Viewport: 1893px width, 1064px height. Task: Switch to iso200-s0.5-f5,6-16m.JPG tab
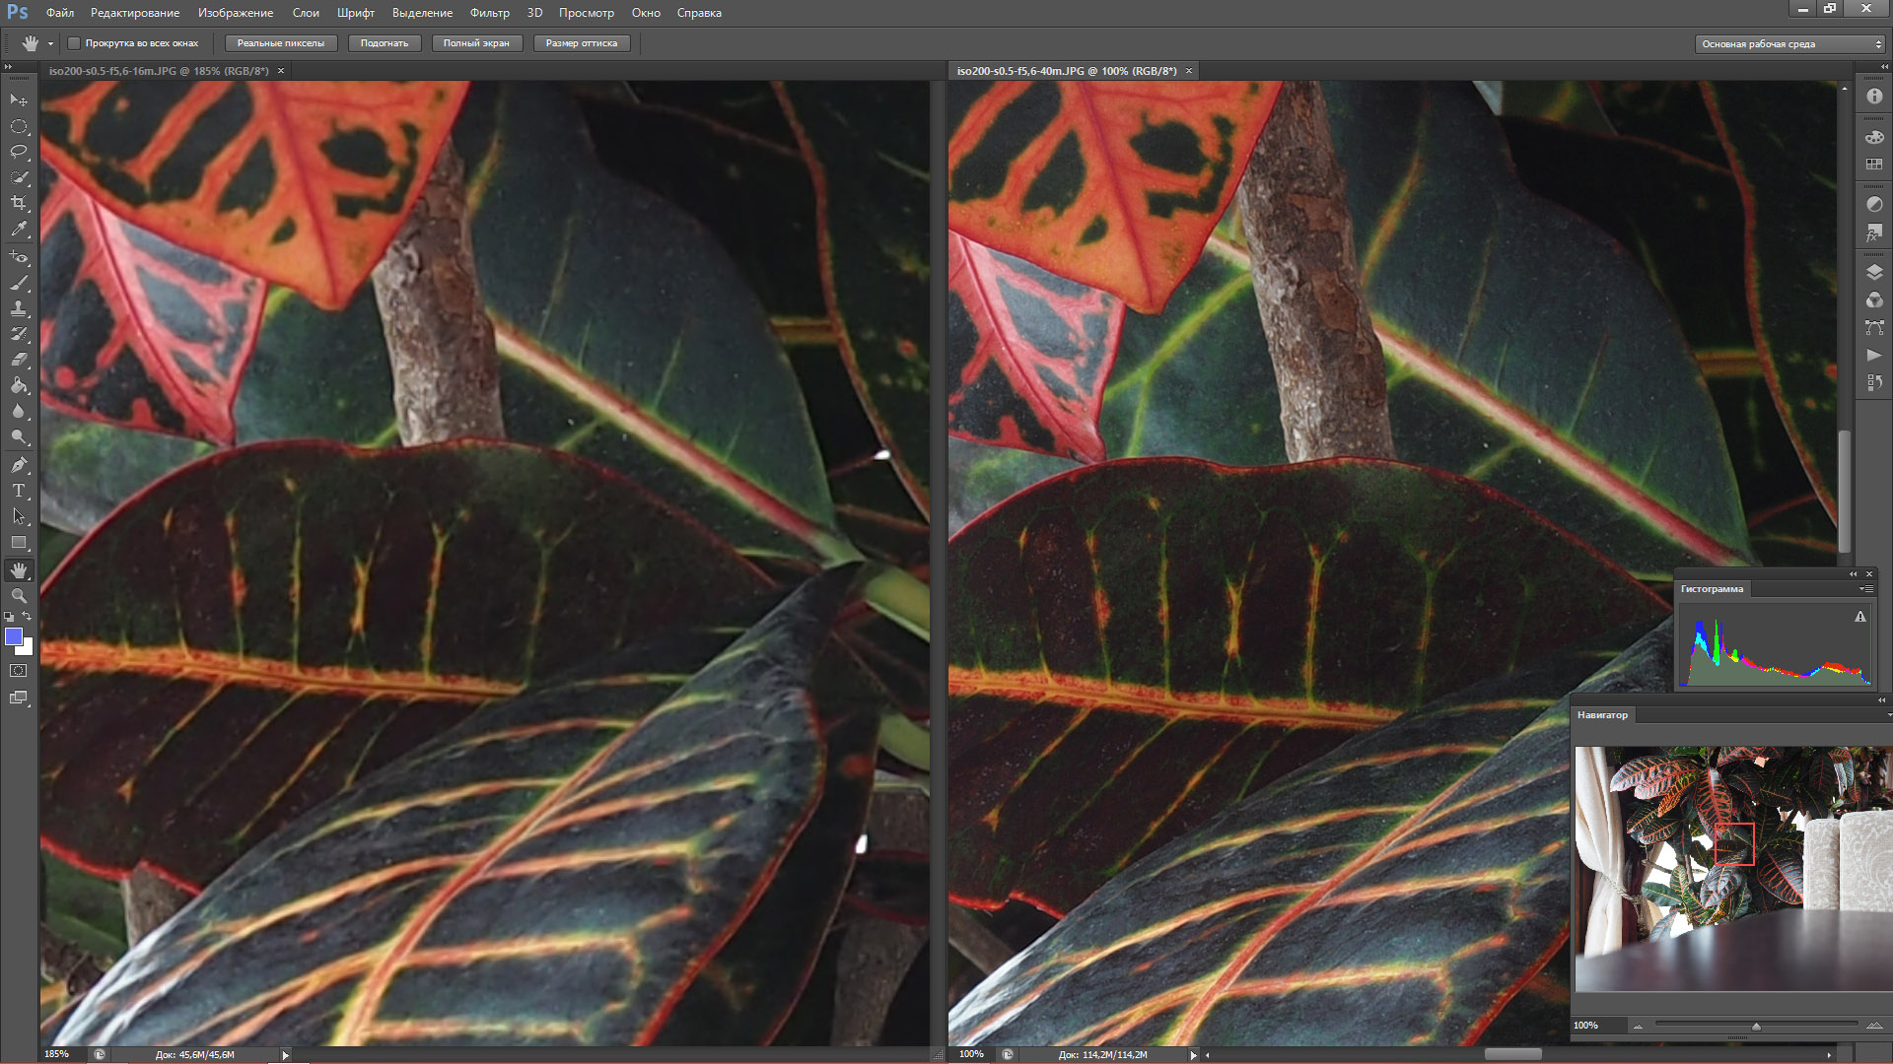(x=159, y=71)
